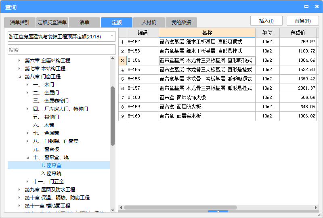Click cell 窗帘盒基层 木龙骨三夹板基层 直形吸顶式
The image size is (323, 218).
pos(207,61)
